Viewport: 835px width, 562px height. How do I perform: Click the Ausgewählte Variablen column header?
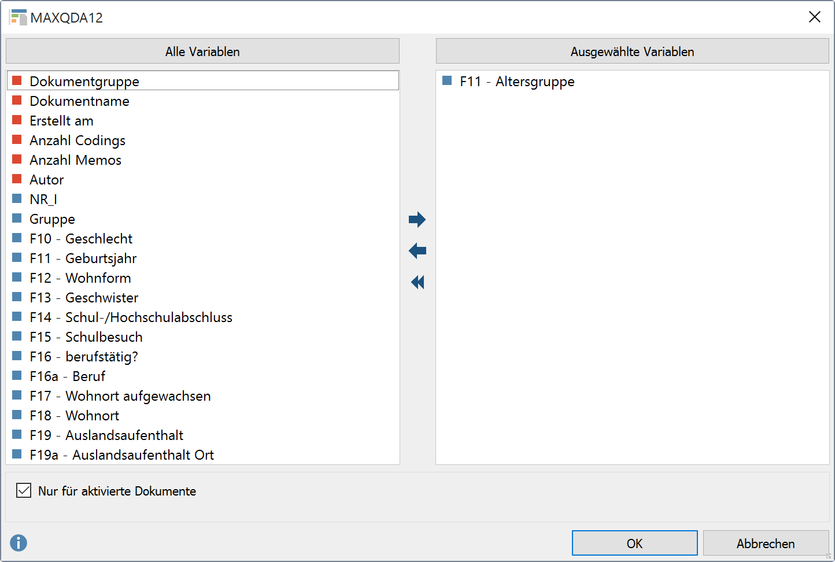point(632,51)
